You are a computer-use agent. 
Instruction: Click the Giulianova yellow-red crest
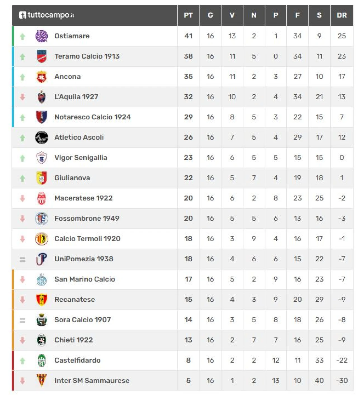pos(41,178)
